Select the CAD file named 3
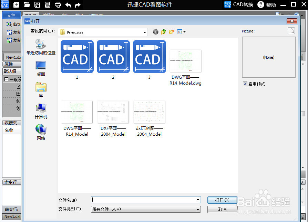This screenshot has width=308, height=222. [x=149, y=60]
